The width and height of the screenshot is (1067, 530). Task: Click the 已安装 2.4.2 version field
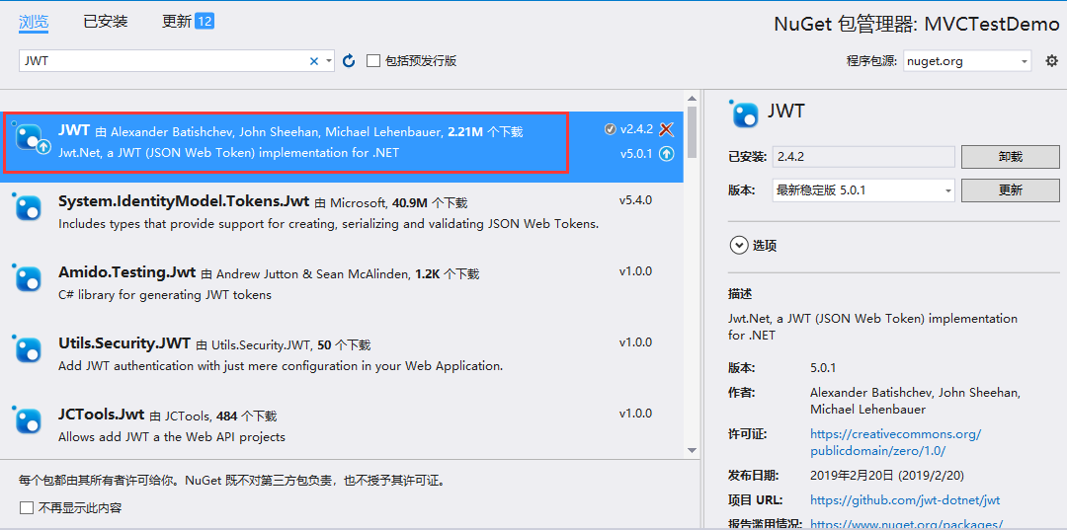[x=863, y=156]
